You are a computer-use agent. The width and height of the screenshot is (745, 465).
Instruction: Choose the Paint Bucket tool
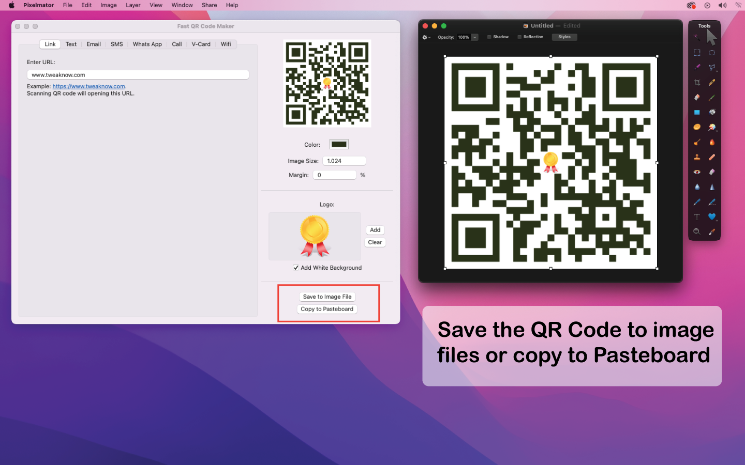[712, 112]
